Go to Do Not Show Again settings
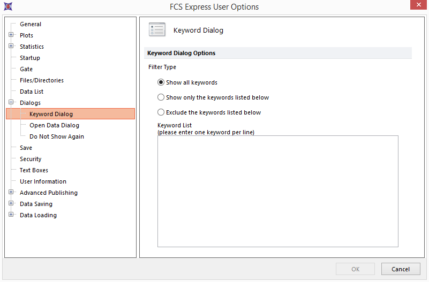 (x=56, y=136)
